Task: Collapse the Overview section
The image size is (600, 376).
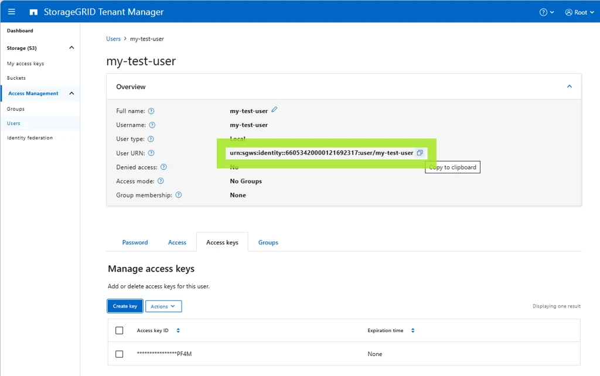Action: point(570,87)
